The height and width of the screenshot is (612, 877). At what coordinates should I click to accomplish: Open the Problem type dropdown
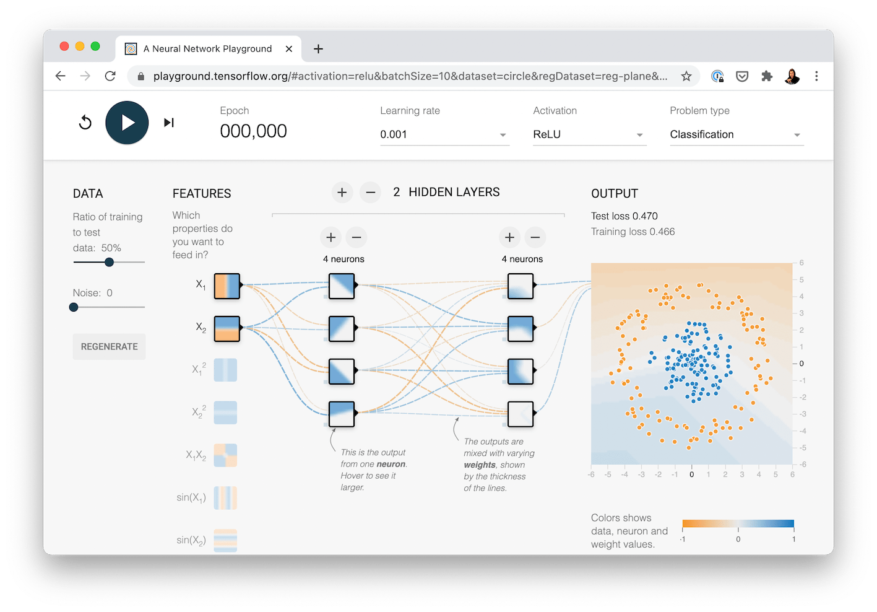coord(736,134)
